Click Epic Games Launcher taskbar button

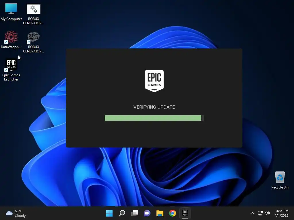(x=185, y=213)
